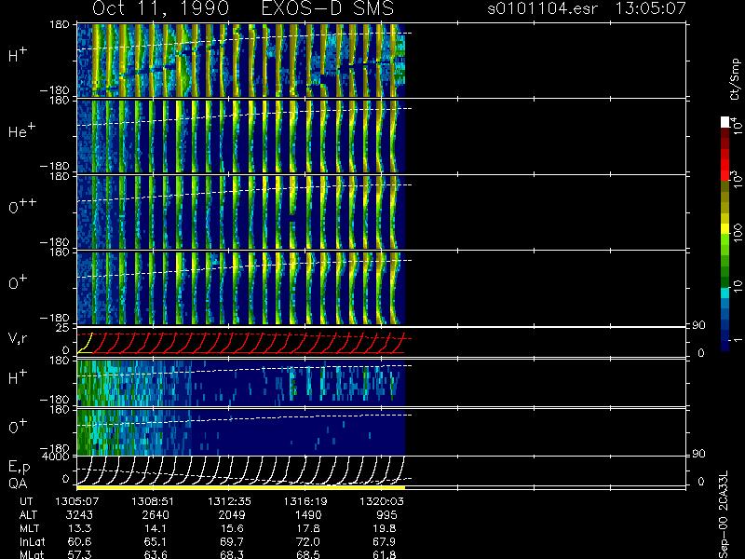
Task: Click the MLT value "15.6"
Action: pos(231,528)
